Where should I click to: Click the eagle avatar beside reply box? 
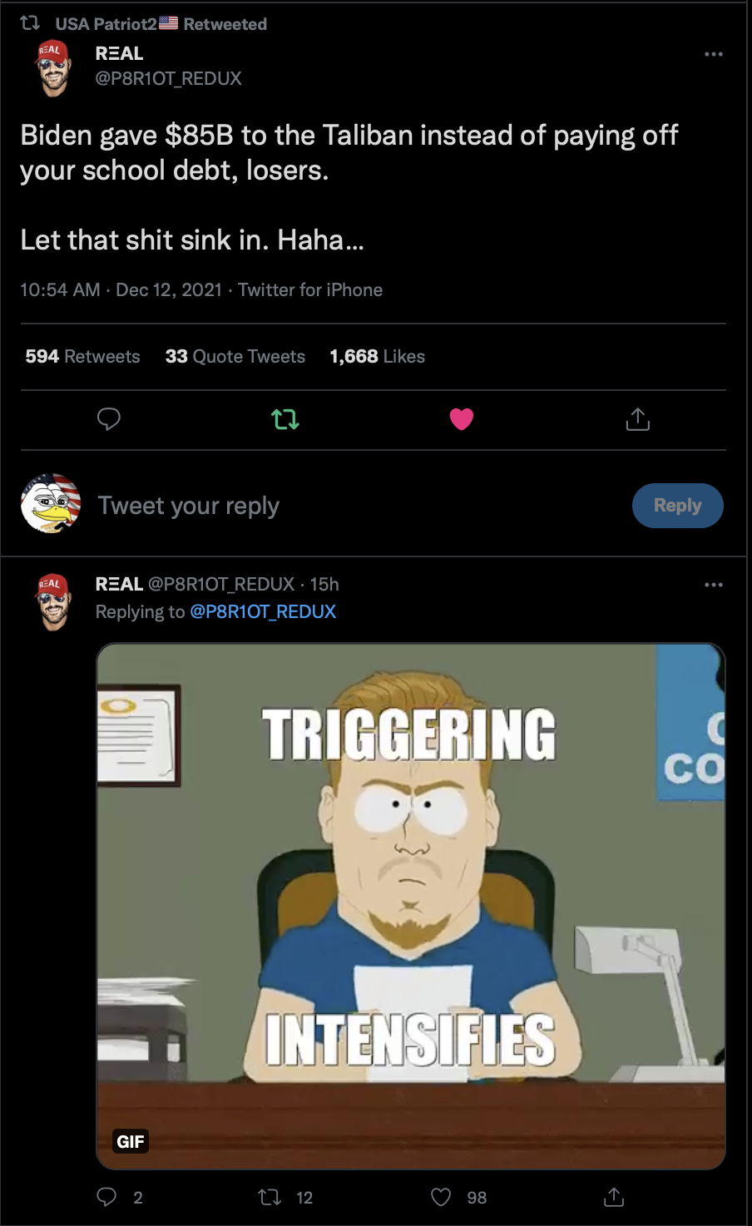(51, 504)
